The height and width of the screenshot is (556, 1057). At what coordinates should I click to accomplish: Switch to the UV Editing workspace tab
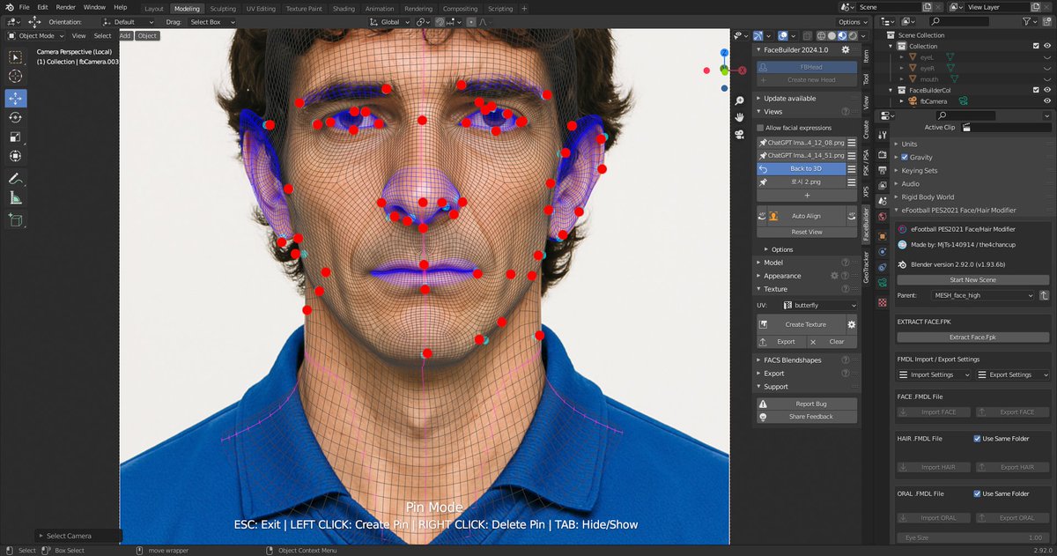pyautogui.click(x=261, y=8)
